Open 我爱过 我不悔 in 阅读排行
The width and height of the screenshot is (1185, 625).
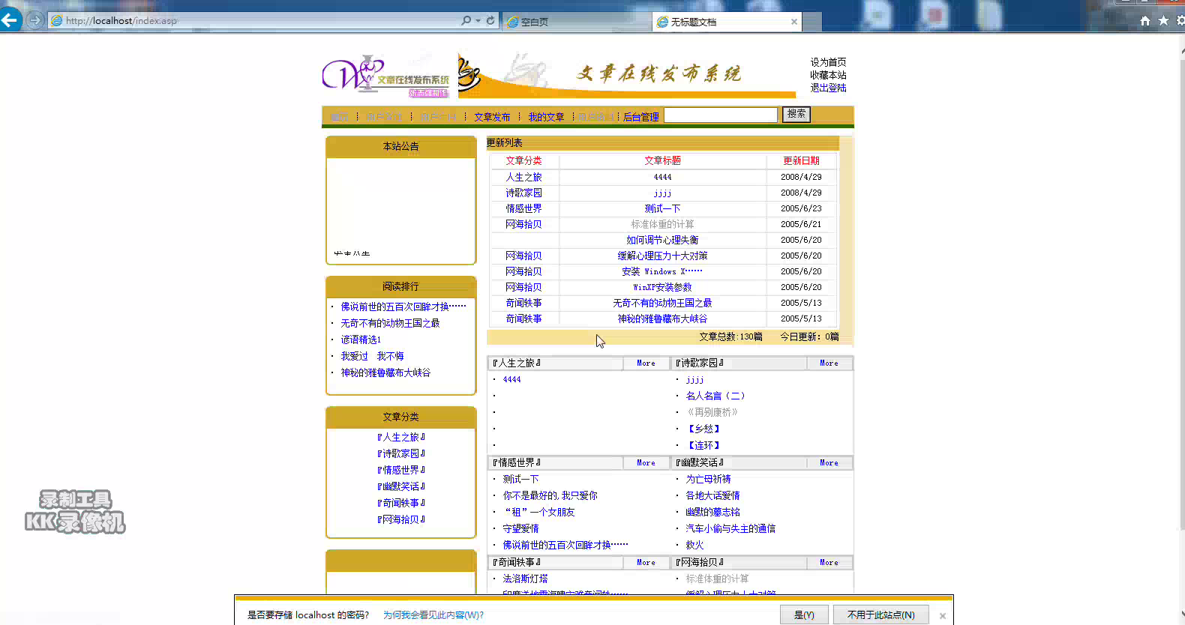(372, 357)
